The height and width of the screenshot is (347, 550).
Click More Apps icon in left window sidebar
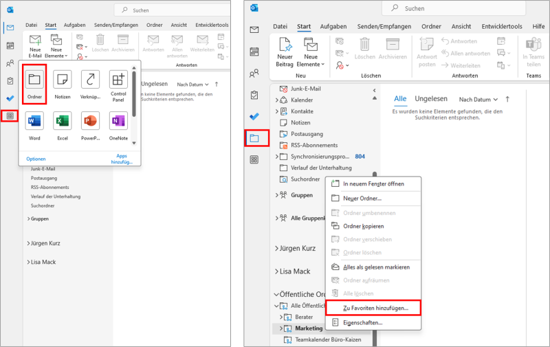click(10, 115)
